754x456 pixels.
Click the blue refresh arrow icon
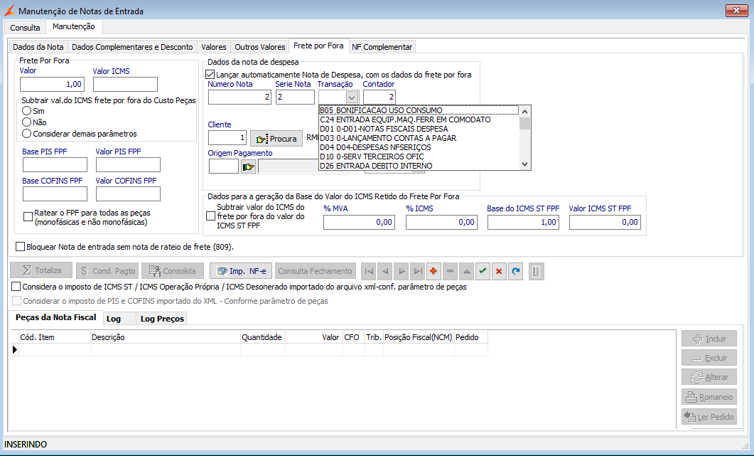(x=515, y=271)
